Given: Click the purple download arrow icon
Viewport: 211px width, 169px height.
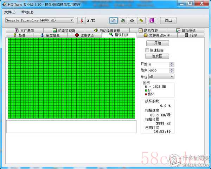Looking at the screenshot, I should pos(151,20).
